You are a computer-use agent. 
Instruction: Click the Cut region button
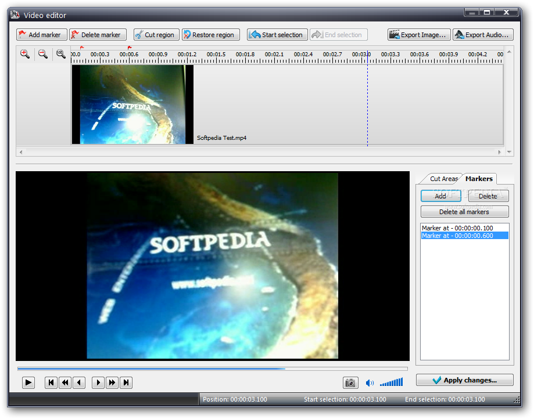click(x=156, y=35)
